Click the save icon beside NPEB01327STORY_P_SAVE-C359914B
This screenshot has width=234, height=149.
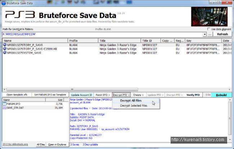[x=5, y=49]
